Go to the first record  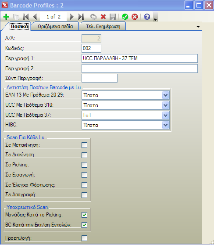tap(25, 17)
